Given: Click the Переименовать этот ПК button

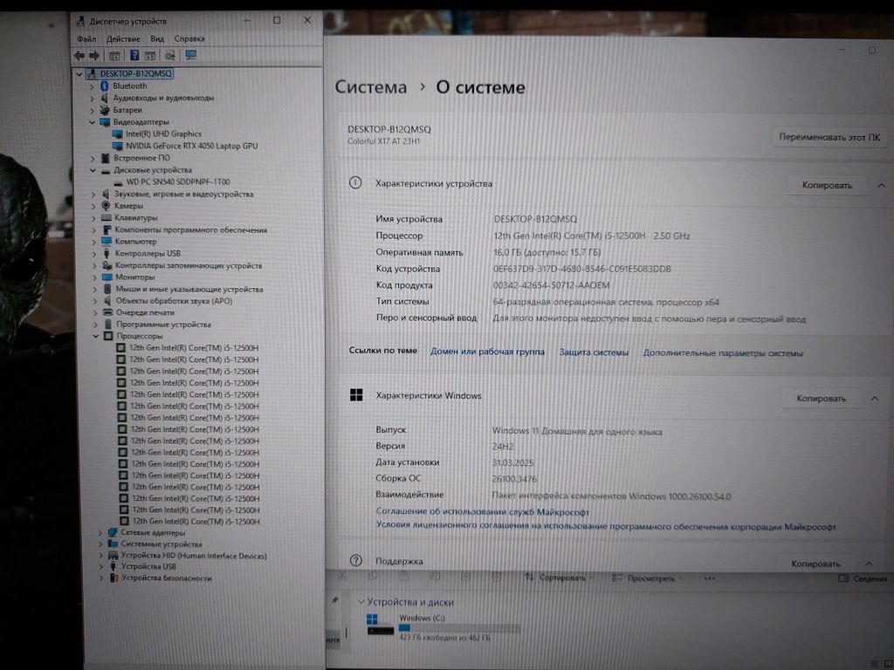Looking at the screenshot, I should pyautogui.click(x=829, y=138).
